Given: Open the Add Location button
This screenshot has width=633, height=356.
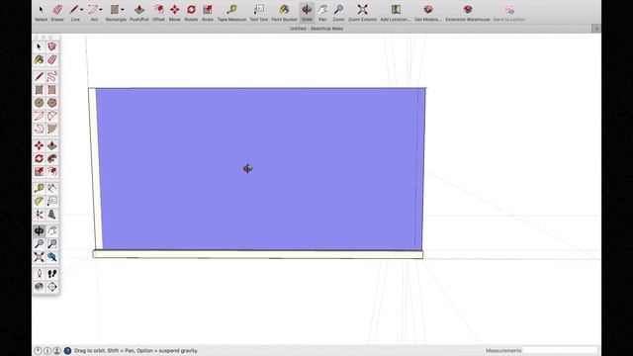Looking at the screenshot, I should [x=396, y=13].
